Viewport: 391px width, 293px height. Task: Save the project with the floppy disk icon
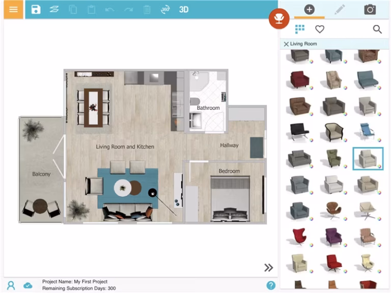[x=36, y=10]
